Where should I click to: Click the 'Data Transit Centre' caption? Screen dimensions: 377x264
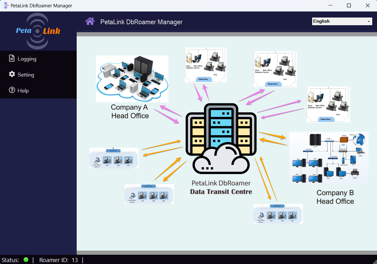(x=221, y=192)
